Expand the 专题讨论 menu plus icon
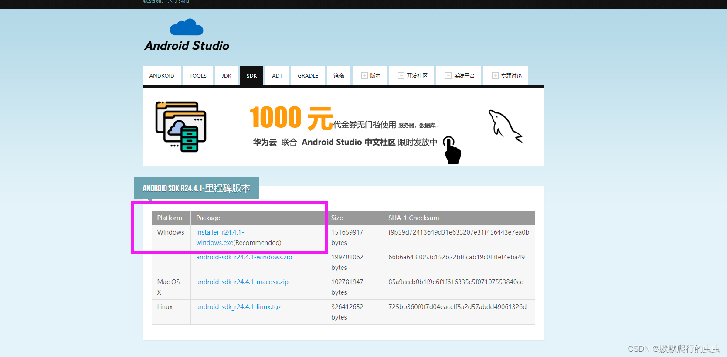Viewport: 727px width, 357px height. coord(495,76)
